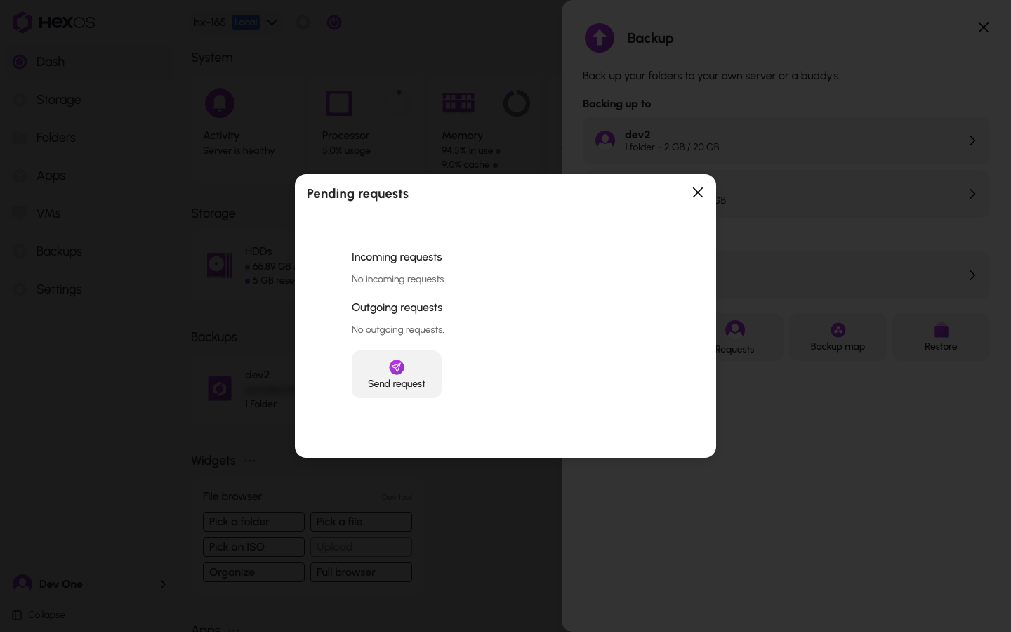Click the Apps section ellipsis at the bottom
The width and height of the screenshot is (1011, 632).
pos(234,629)
